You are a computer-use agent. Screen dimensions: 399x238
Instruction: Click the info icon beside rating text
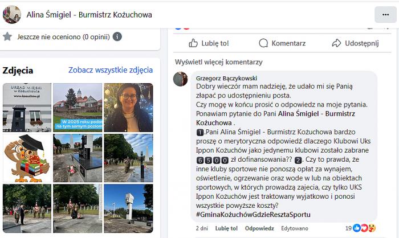(117, 37)
